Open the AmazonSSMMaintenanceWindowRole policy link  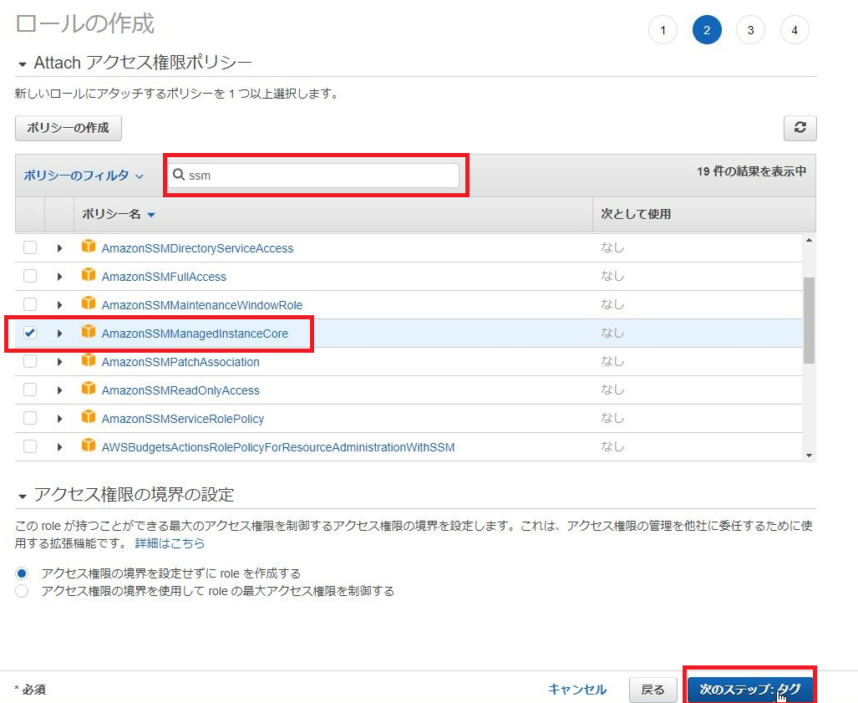pos(202,305)
